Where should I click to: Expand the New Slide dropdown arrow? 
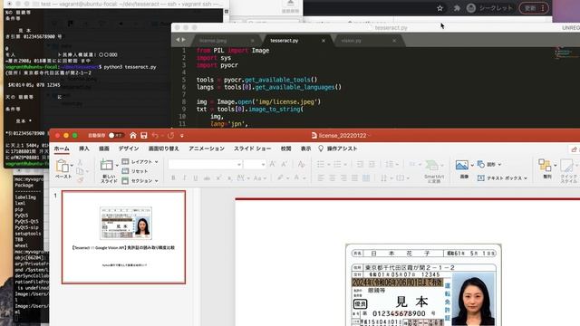tap(117, 165)
